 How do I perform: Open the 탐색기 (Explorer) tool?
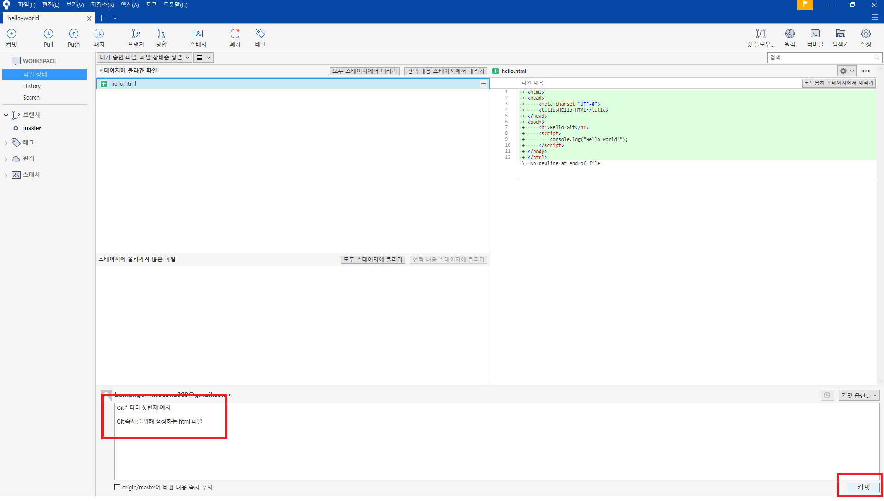[x=841, y=38]
